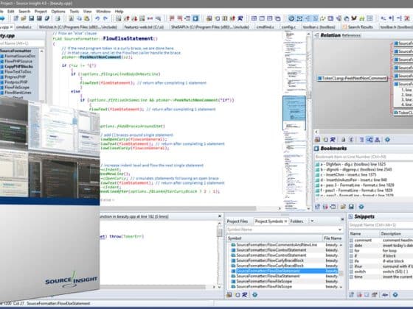Open the Options menu
This screenshot has width=413, height=309.
[x=58, y=11]
